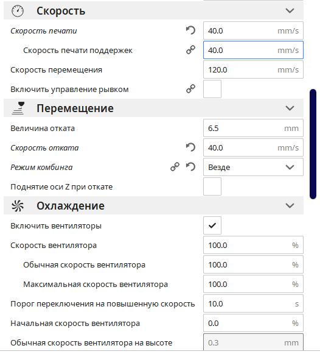Click the Скорость перемещения label

pos(57,69)
